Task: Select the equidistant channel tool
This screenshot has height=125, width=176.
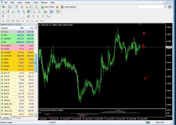Action: 29,16
